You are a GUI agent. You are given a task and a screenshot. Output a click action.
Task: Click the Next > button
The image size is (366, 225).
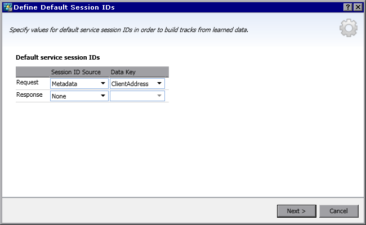click(x=296, y=211)
